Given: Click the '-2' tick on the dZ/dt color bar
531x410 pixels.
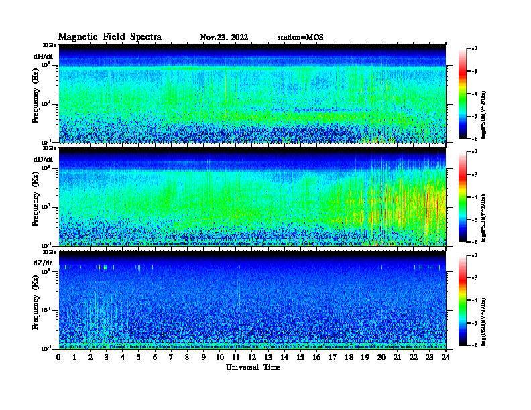Looking at the screenshot, I should click(x=475, y=255).
